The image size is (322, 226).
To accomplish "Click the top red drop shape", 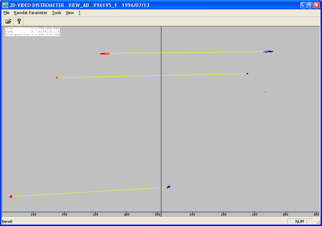I will [105, 54].
